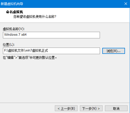Click empty space after Windows 7 x64 in field
This screenshot has height=113, width=130.
[x=63, y=35]
